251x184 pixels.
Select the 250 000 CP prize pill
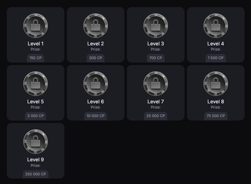(x=36, y=174)
